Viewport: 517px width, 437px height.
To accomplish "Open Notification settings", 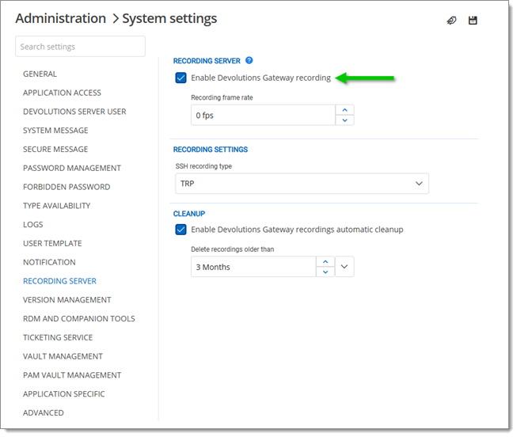I will [49, 262].
